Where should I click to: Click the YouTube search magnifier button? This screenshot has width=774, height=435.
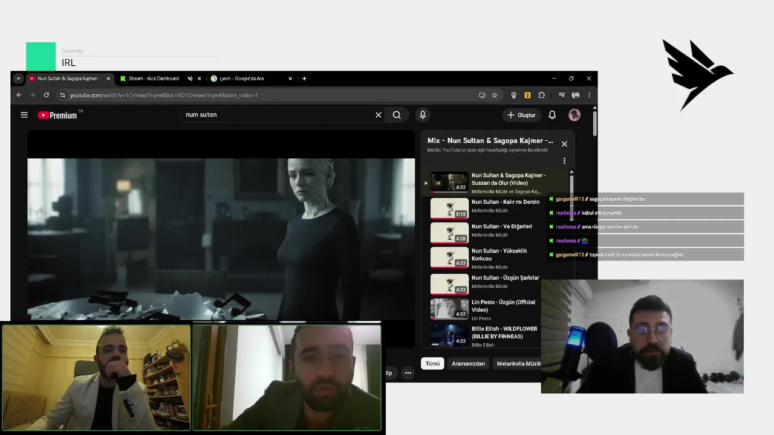click(x=397, y=115)
